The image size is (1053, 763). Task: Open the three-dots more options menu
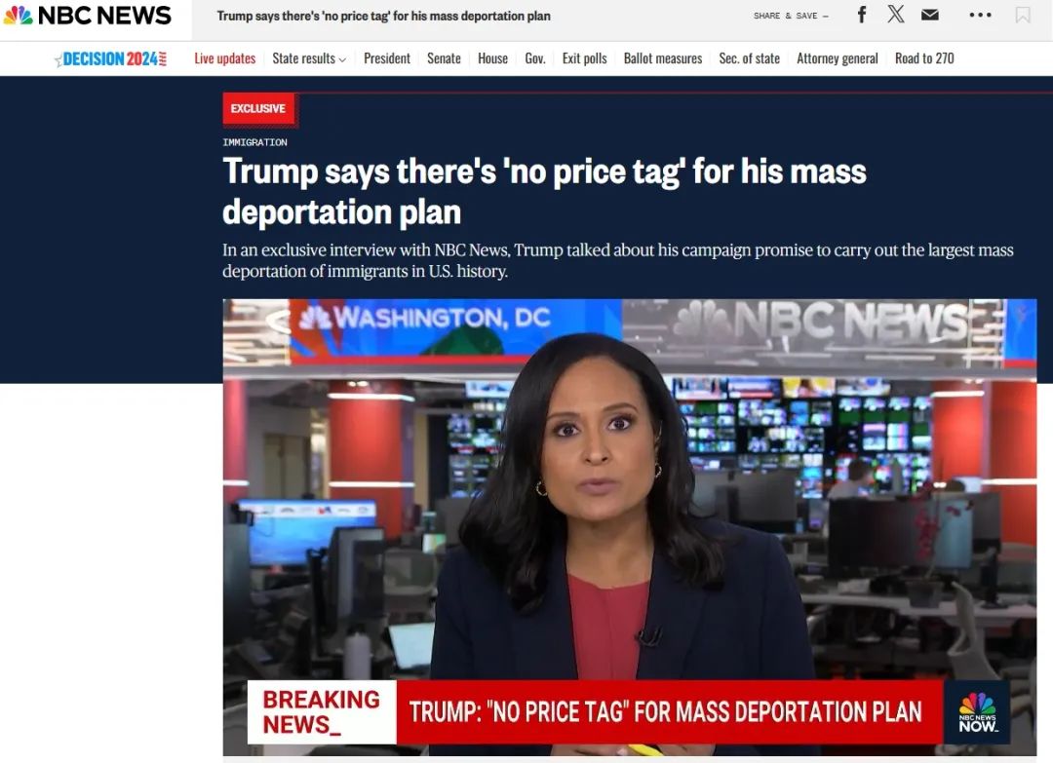tap(980, 15)
